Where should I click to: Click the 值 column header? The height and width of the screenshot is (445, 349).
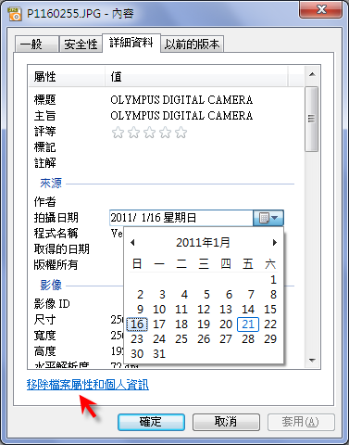[196, 77]
